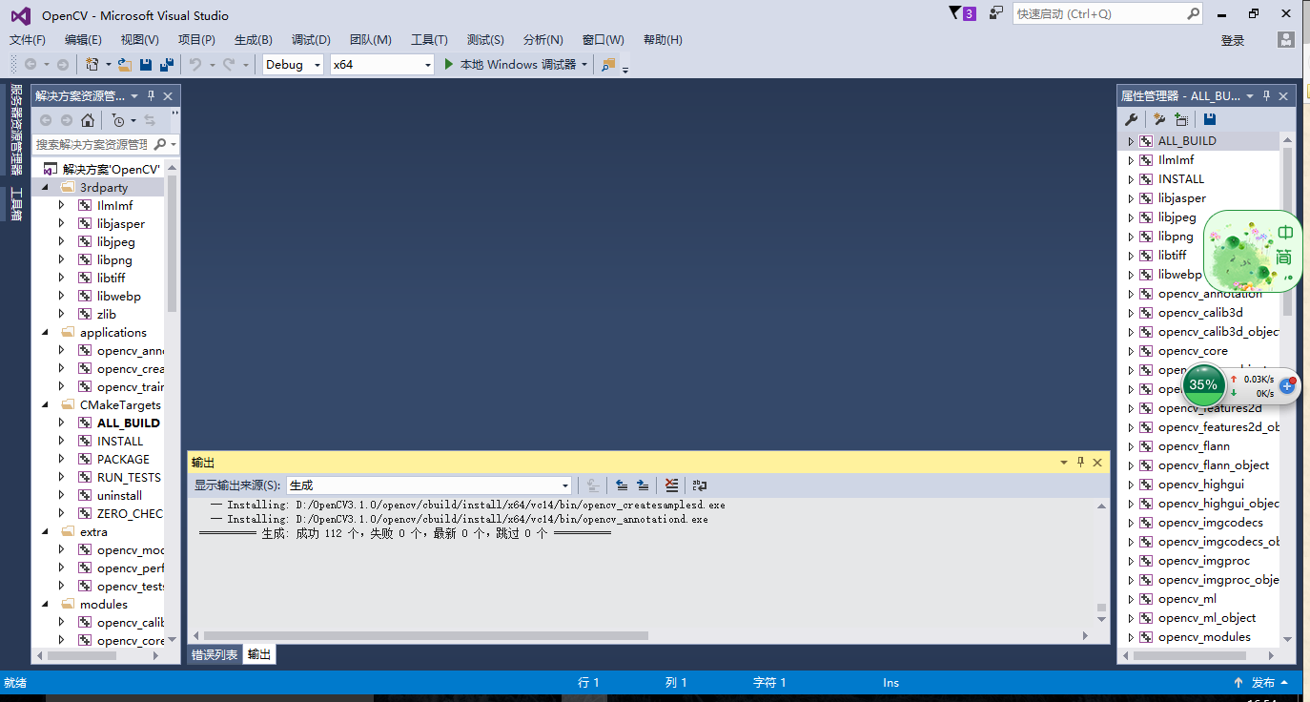
Task: Open the 调试(D) menu
Action: click(311, 39)
